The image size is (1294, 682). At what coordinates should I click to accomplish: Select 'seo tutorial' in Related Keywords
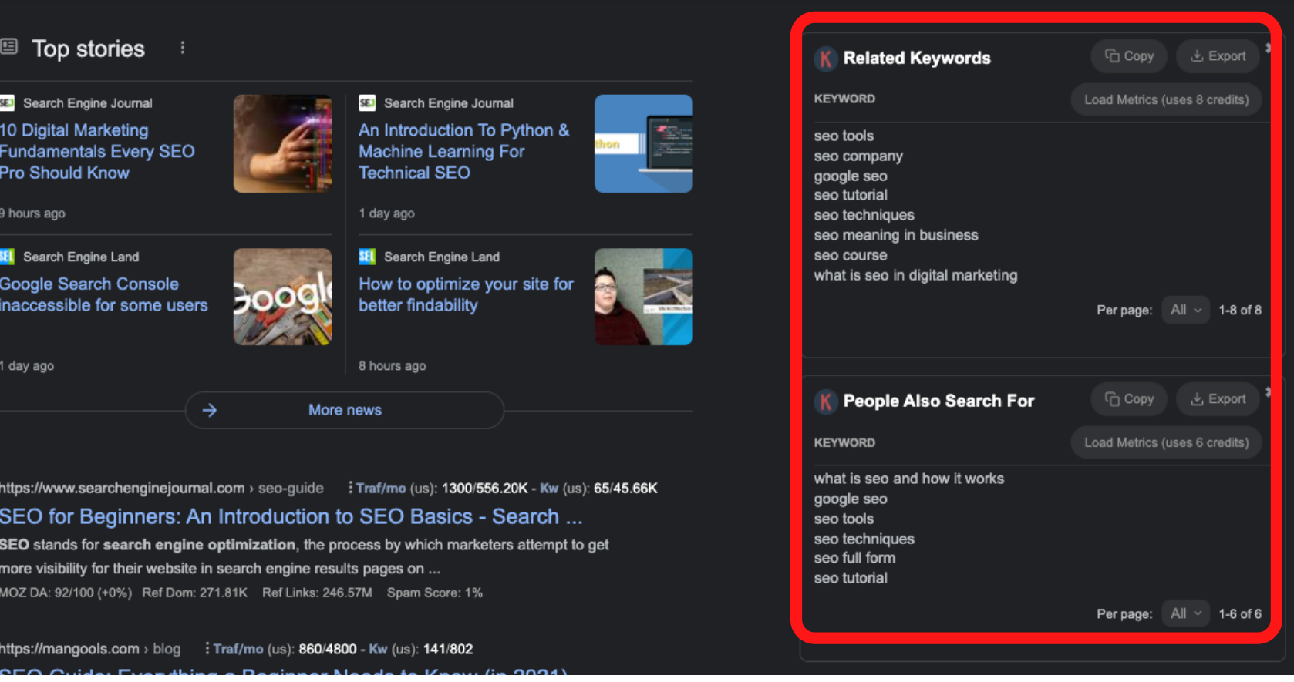pyautogui.click(x=851, y=196)
